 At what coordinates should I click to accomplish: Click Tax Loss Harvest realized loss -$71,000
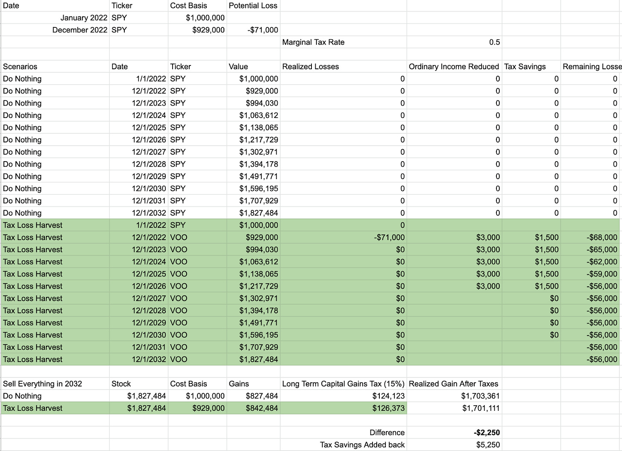343,237
